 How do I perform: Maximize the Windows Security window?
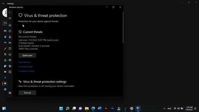[x=113, y=7]
